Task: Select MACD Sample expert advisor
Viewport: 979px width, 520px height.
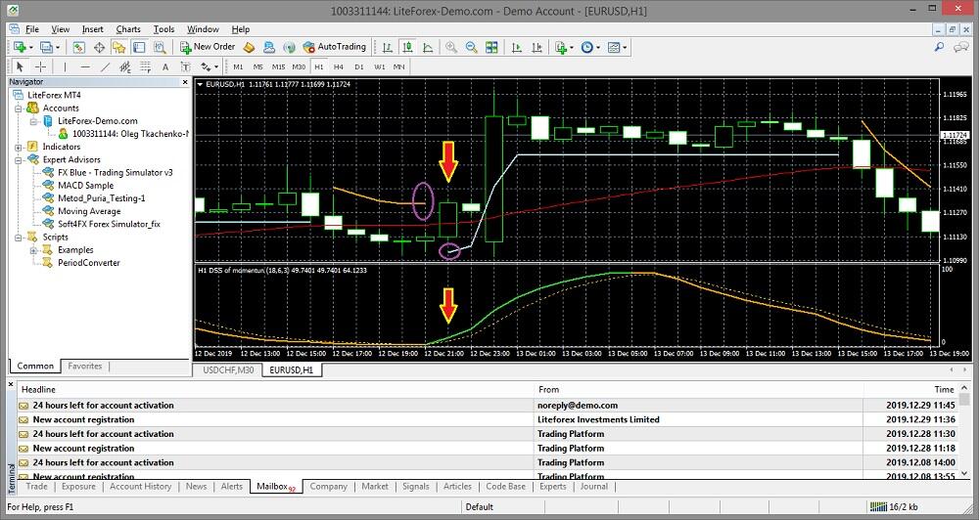Action: coord(85,185)
